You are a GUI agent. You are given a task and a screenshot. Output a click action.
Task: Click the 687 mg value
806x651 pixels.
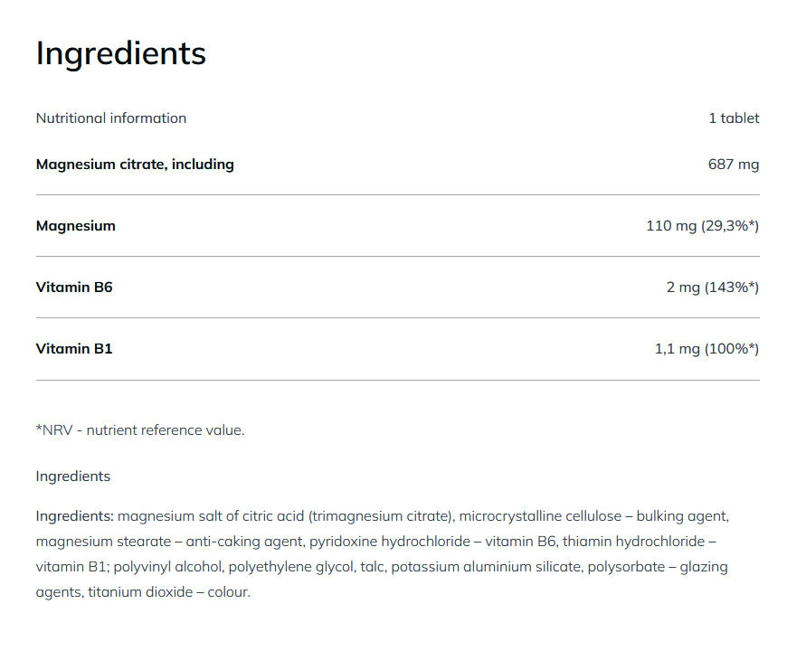tap(733, 165)
